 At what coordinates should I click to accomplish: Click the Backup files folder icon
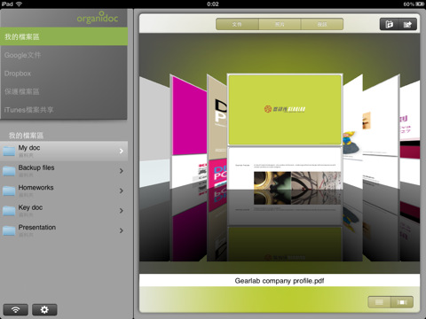coord(9,171)
